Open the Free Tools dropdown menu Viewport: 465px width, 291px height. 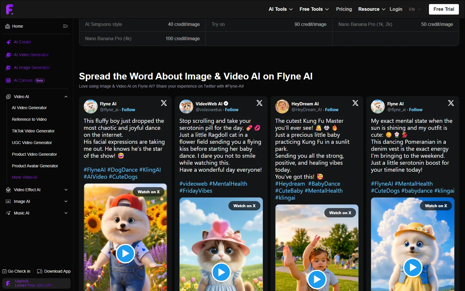314,9
